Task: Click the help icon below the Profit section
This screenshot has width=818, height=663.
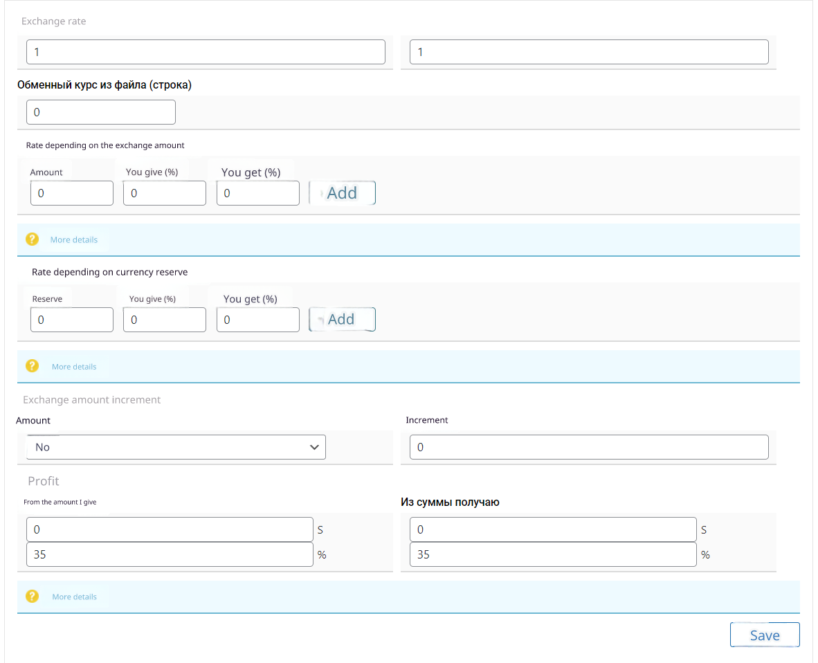Action: click(32, 597)
